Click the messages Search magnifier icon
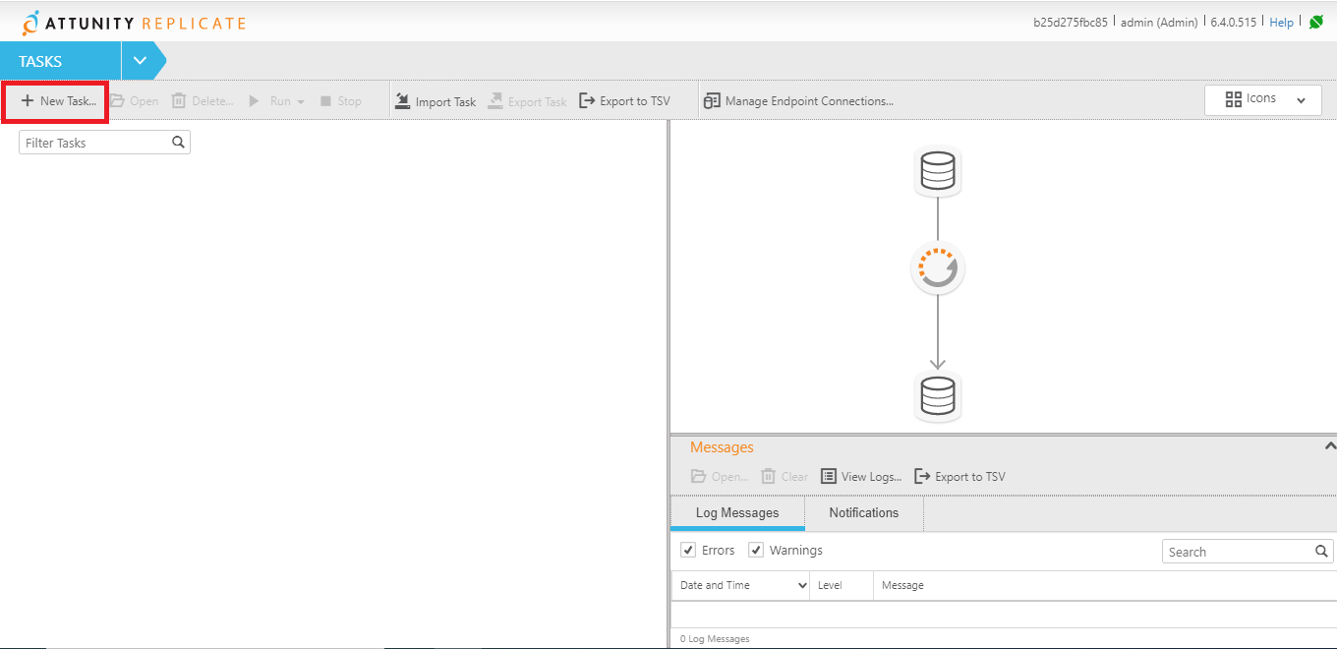Image resolution: width=1337 pixels, height=649 pixels. [1322, 552]
